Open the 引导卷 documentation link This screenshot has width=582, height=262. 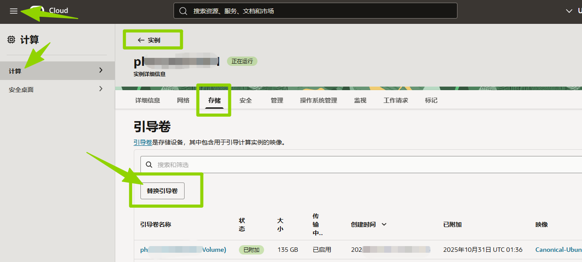click(x=143, y=142)
